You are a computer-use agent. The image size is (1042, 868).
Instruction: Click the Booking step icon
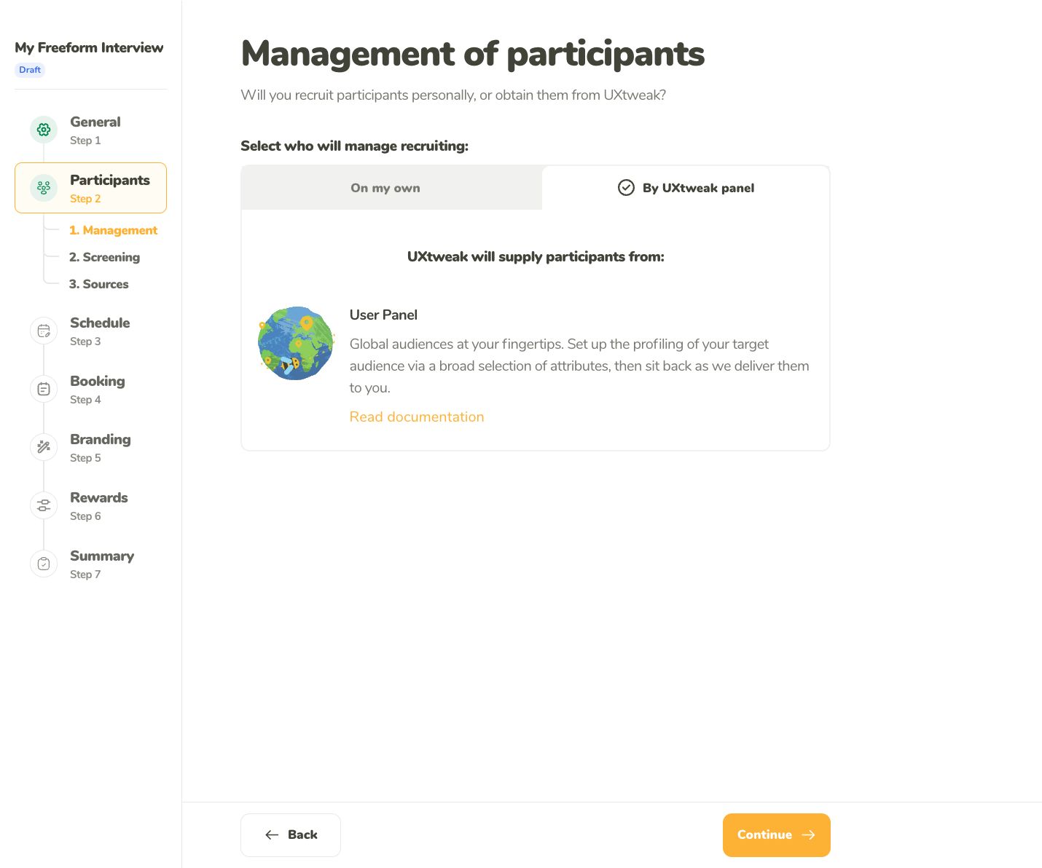44,389
